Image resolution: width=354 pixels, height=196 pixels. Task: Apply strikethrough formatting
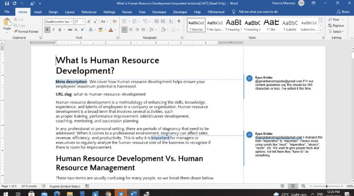pyautogui.click(x=70, y=29)
